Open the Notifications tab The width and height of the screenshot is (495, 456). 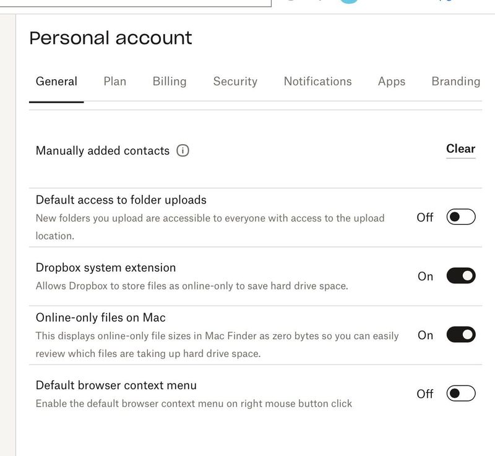317,82
